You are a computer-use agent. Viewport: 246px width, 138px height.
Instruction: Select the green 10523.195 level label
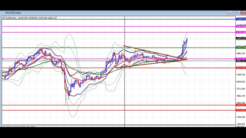click(241, 48)
